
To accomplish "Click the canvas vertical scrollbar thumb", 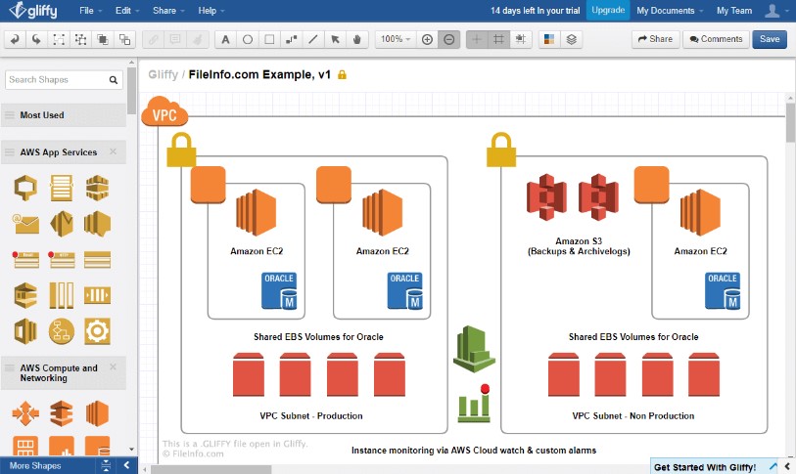I will [x=790, y=122].
